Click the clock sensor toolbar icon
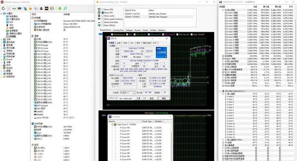Viewport: 297px width, 161px height. click(52, 8)
